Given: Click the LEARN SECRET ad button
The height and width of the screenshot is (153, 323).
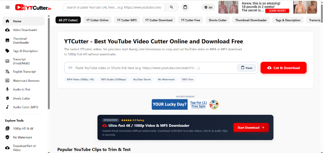Looking at the screenshot, I should (x=277, y=11).
